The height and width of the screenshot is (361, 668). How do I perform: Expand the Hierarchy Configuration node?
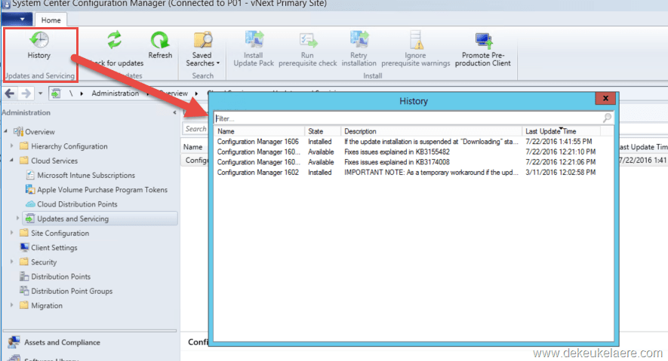11,146
